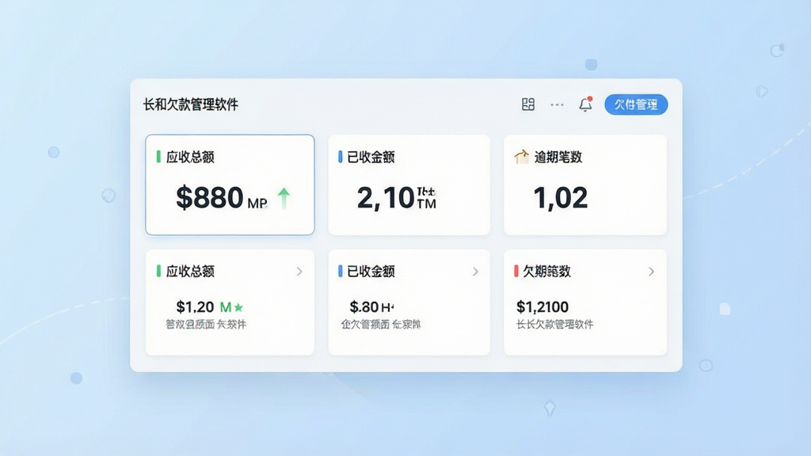The width and height of the screenshot is (811, 456).
Task: Select the 已收金额 card showing 2,10
Action: [x=409, y=184]
